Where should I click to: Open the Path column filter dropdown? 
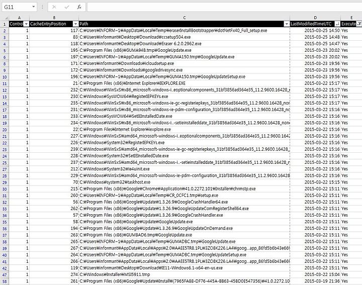click(x=287, y=24)
